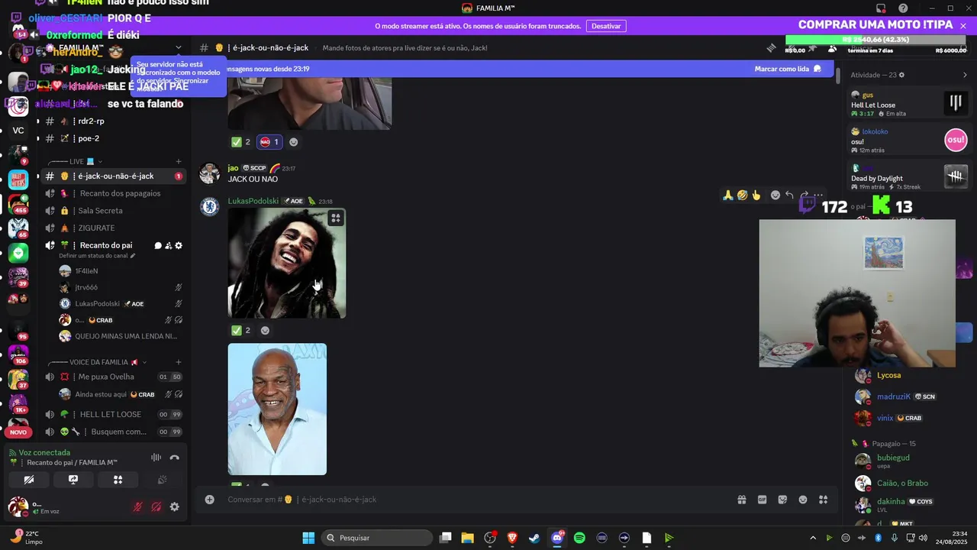
Task: Click Definir um status do canal
Action: (x=97, y=256)
